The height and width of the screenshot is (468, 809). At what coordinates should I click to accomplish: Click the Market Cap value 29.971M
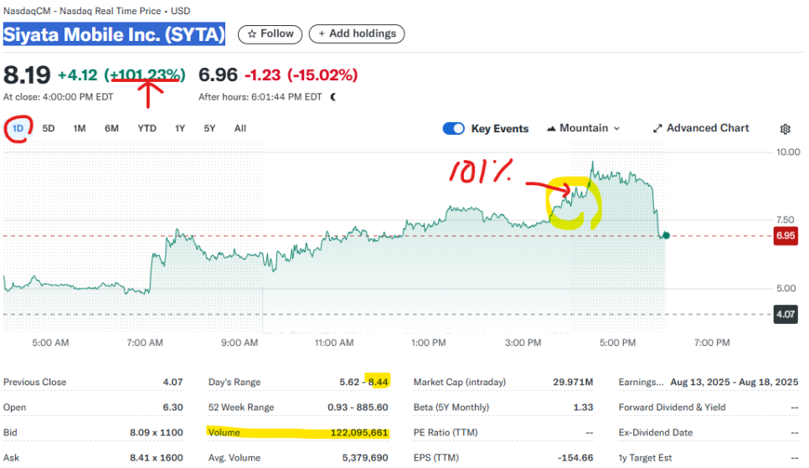tap(573, 383)
